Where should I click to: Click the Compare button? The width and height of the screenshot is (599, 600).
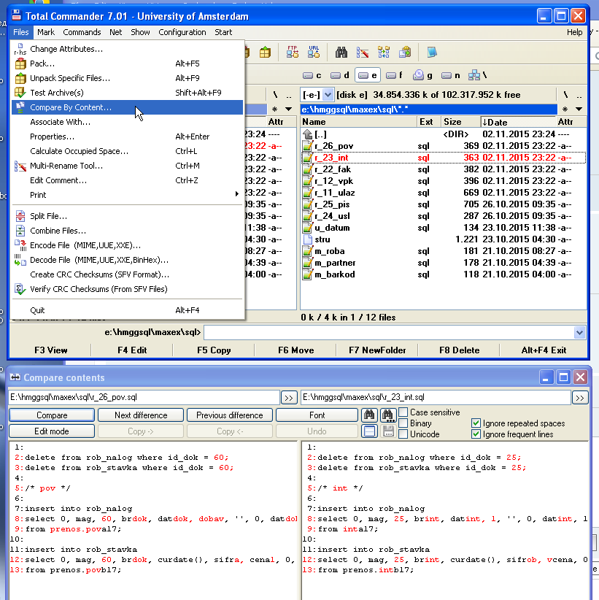(52, 415)
